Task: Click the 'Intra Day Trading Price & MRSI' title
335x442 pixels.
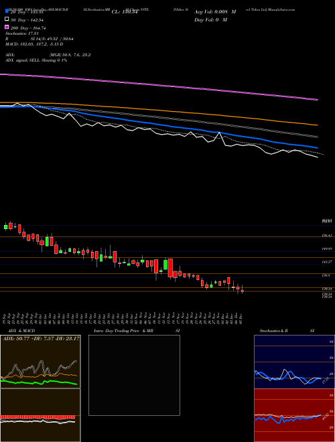Action: [x=137, y=331]
